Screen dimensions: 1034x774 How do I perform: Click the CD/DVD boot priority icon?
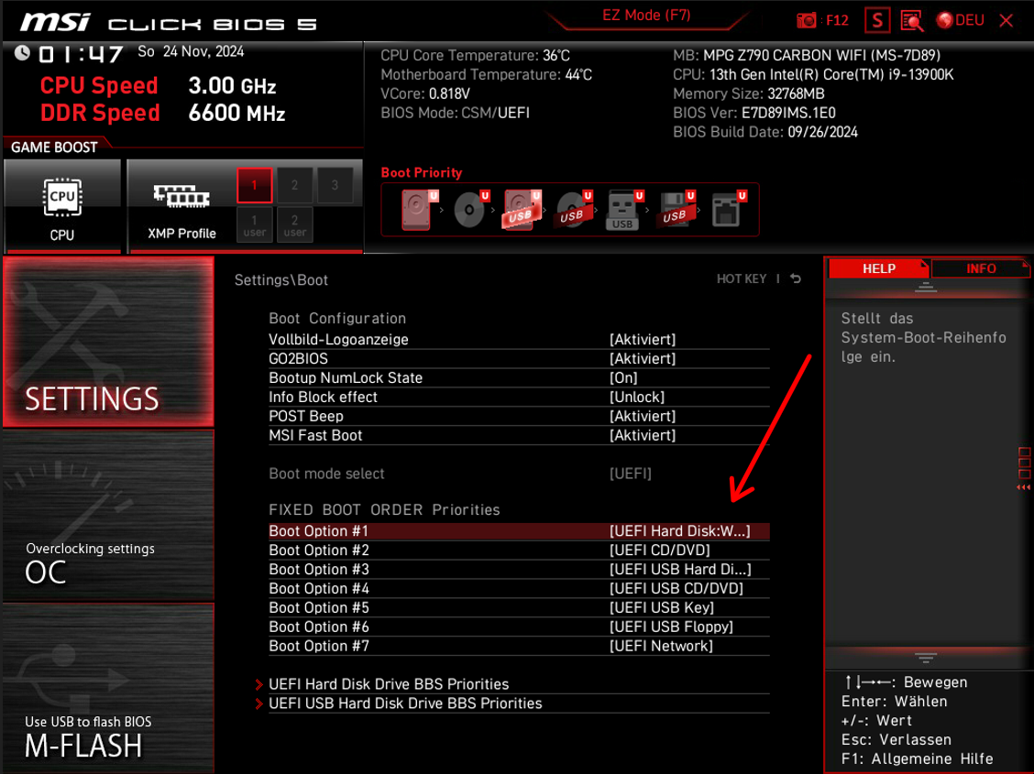point(471,210)
